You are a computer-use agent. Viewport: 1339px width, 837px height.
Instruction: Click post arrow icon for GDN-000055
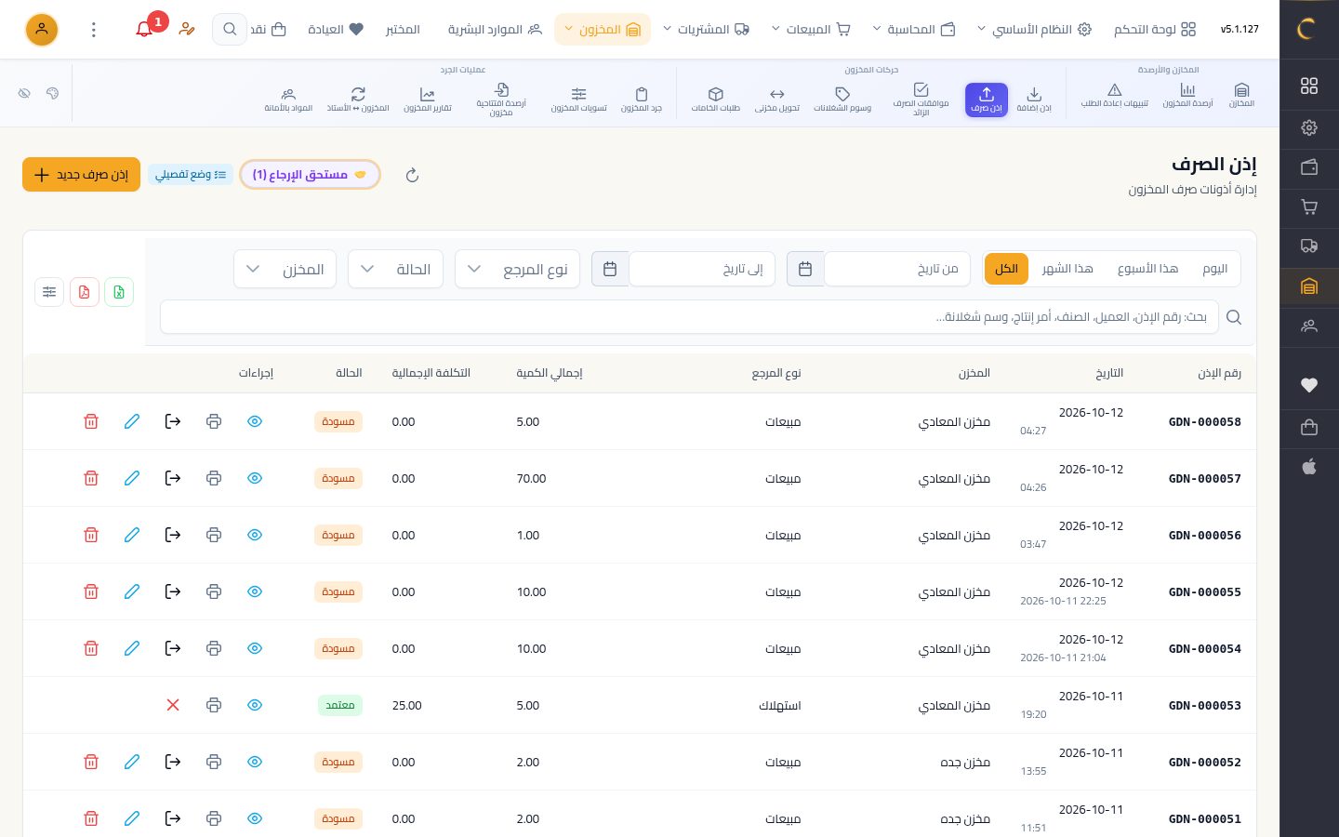[173, 591]
